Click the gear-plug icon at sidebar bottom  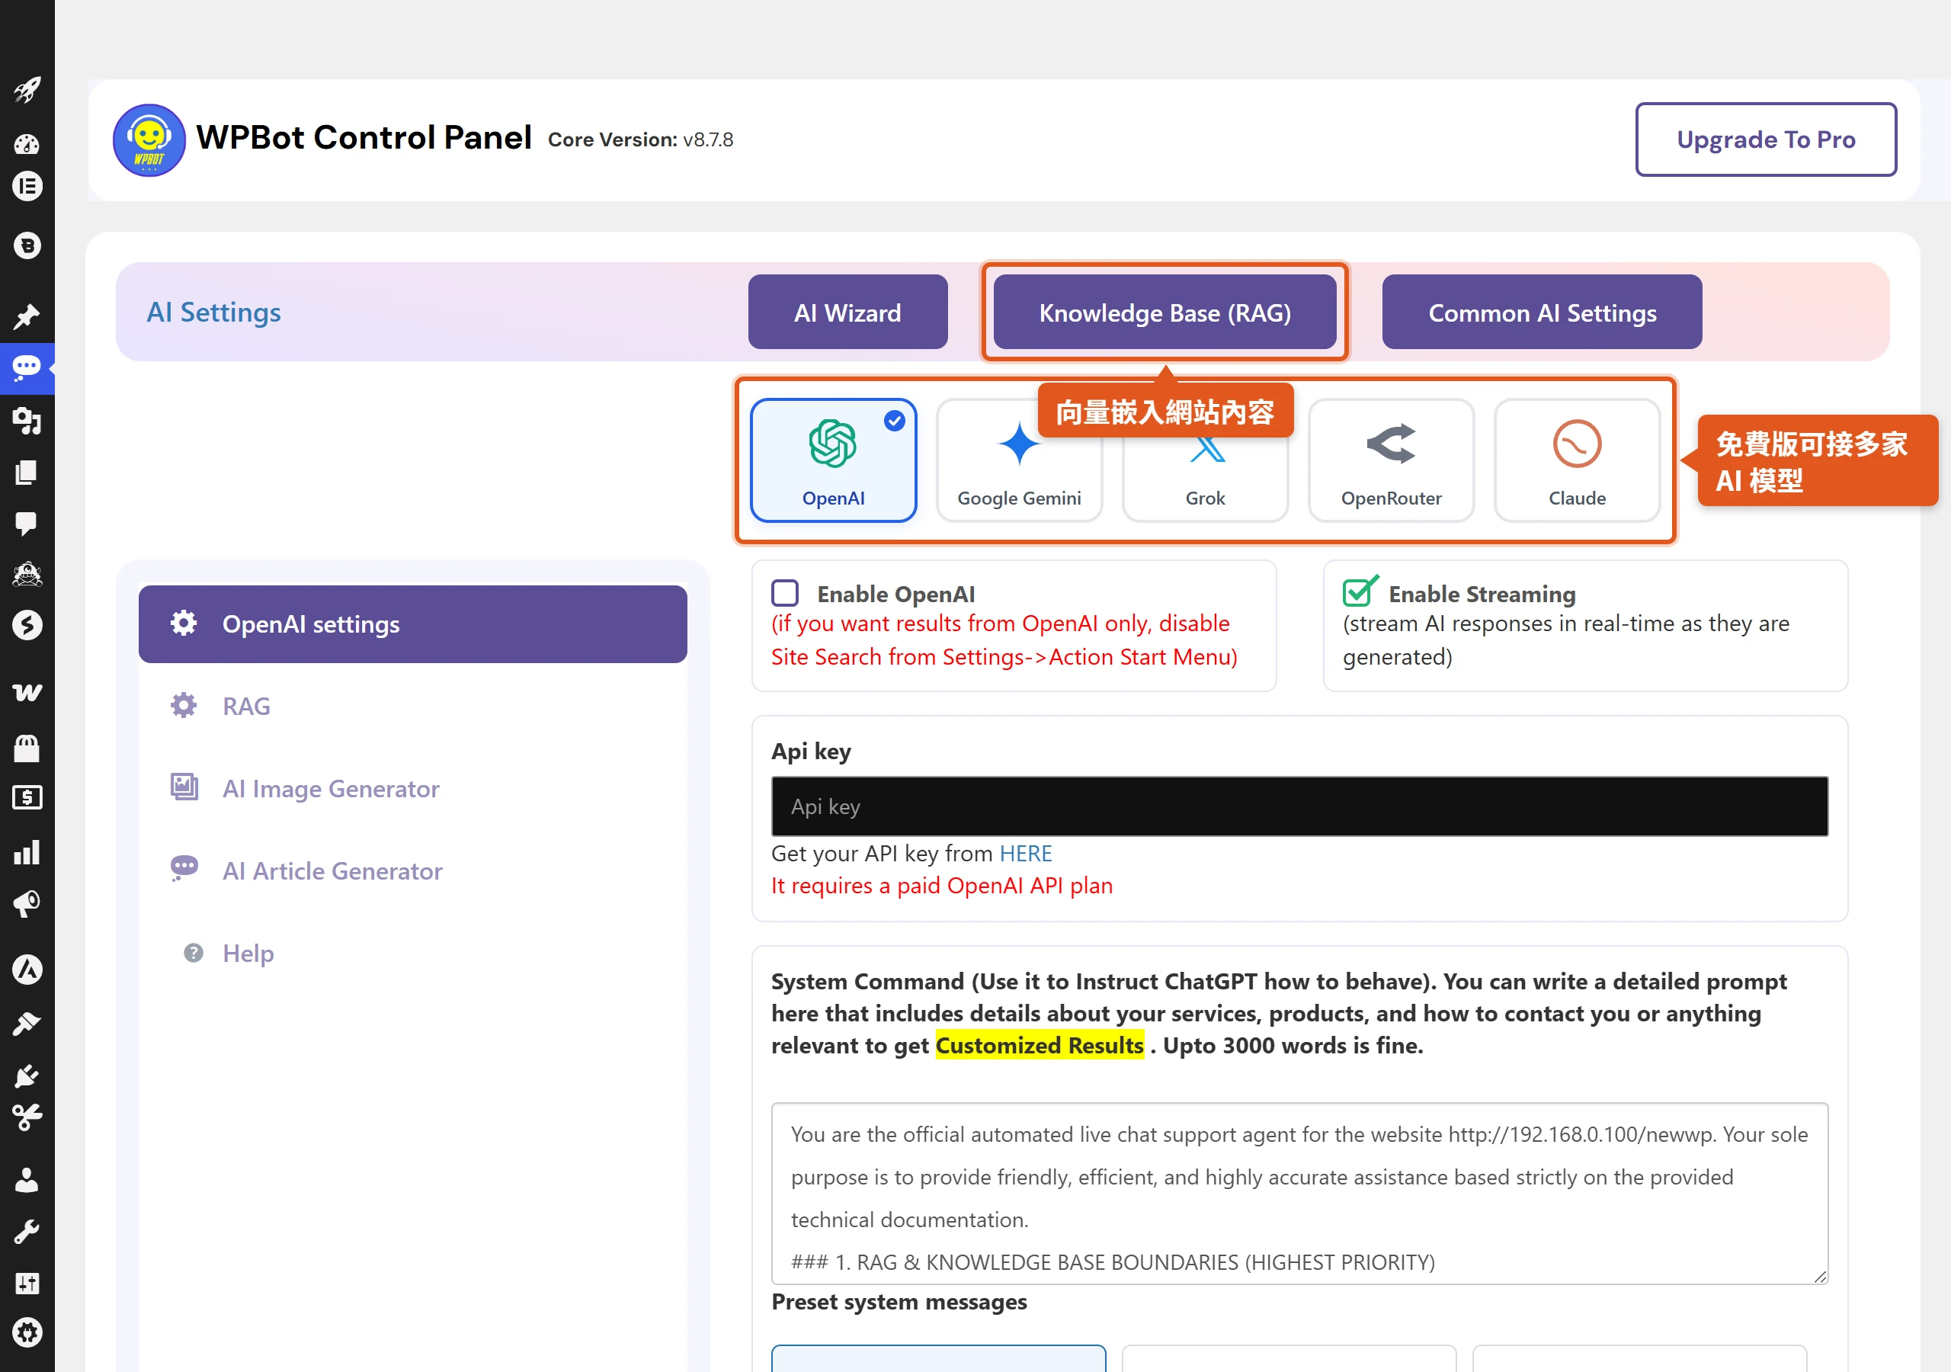click(27, 1332)
